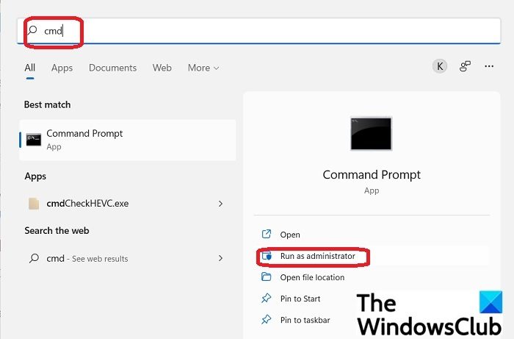The height and width of the screenshot is (339, 514).
Task: Expand the cmd web results chevron
Action: coord(220,258)
